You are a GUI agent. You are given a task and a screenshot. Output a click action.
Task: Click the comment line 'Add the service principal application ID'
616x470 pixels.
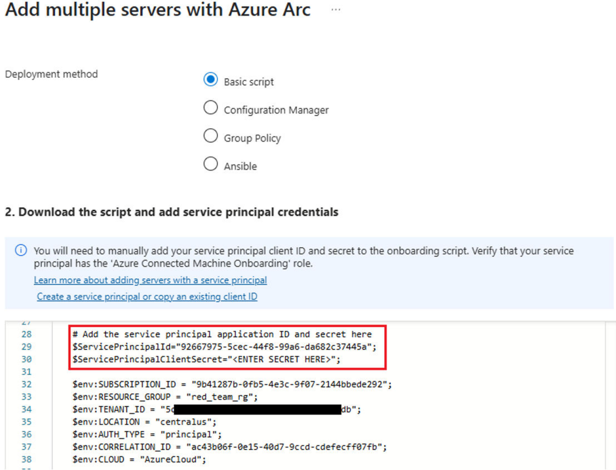click(222, 334)
